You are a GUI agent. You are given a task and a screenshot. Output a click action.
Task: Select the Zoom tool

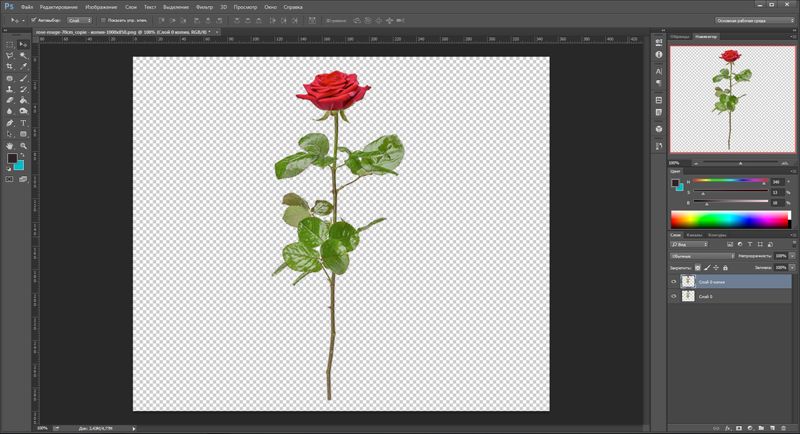click(x=23, y=145)
